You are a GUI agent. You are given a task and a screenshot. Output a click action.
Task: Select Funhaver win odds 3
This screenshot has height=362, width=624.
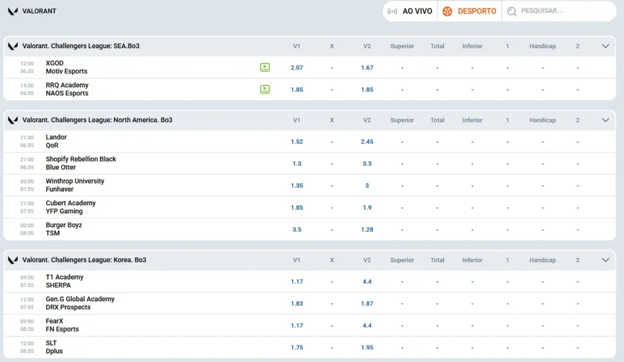pos(367,185)
